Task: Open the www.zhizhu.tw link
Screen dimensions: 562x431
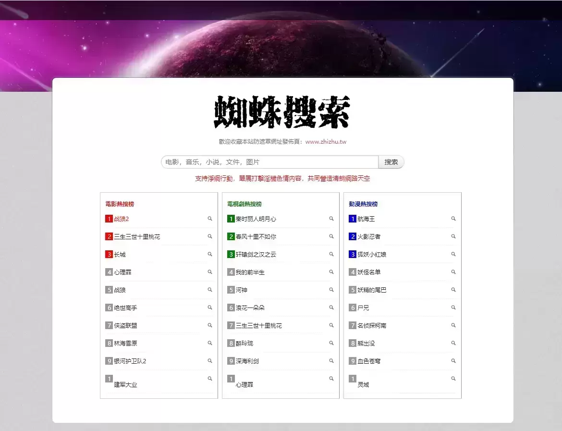Action: [326, 142]
